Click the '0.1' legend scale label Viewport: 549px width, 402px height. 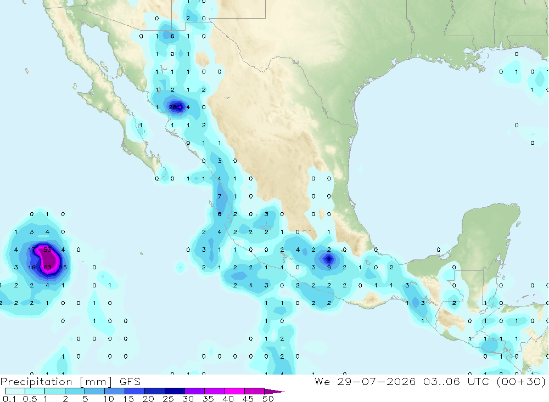[9, 399]
